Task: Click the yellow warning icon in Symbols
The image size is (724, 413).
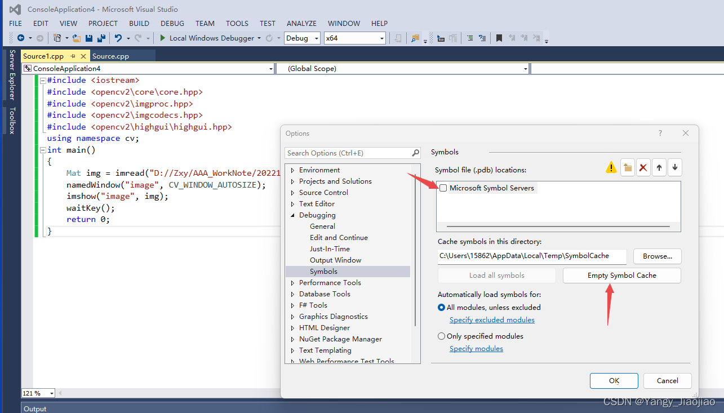Action: point(611,167)
